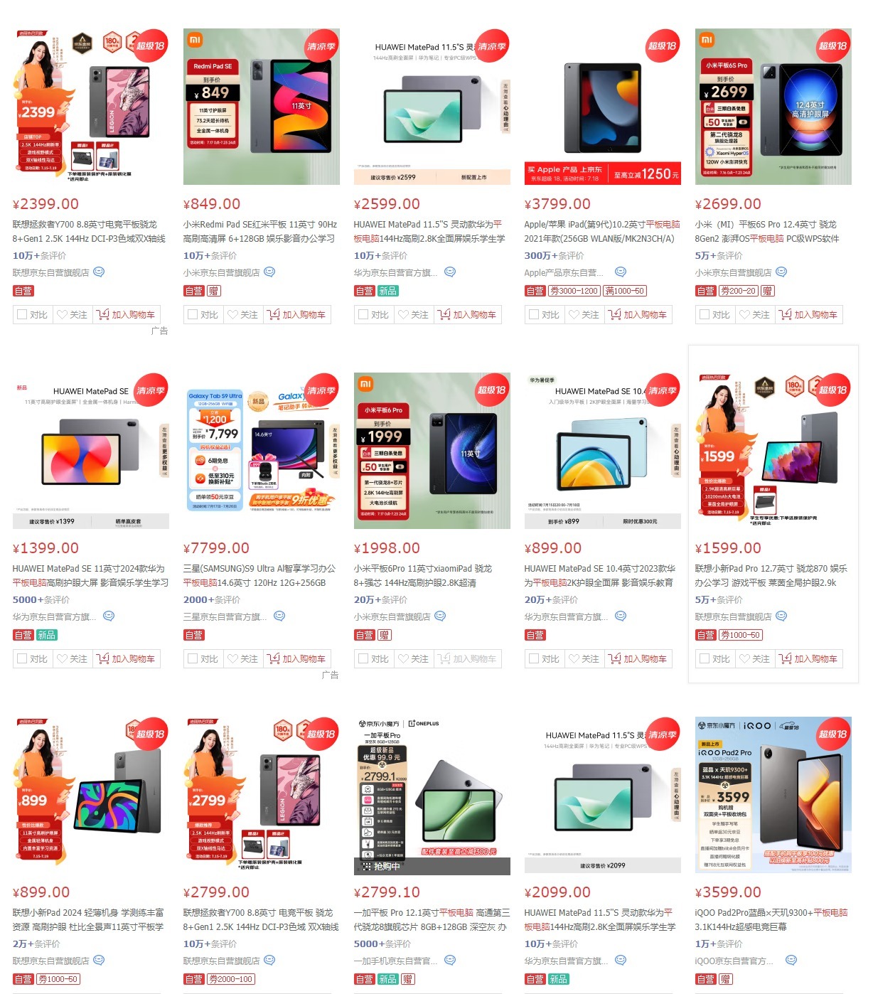
Task: Click chat icon beside iQOO JD store name
Action: [791, 960]
